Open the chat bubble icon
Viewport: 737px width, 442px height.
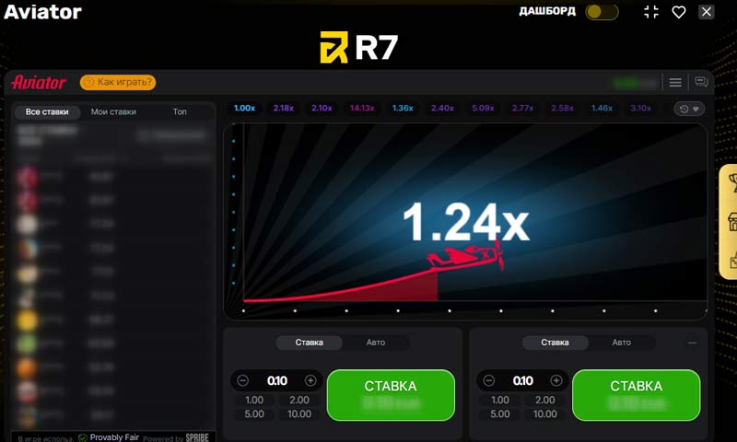[701, 83]
